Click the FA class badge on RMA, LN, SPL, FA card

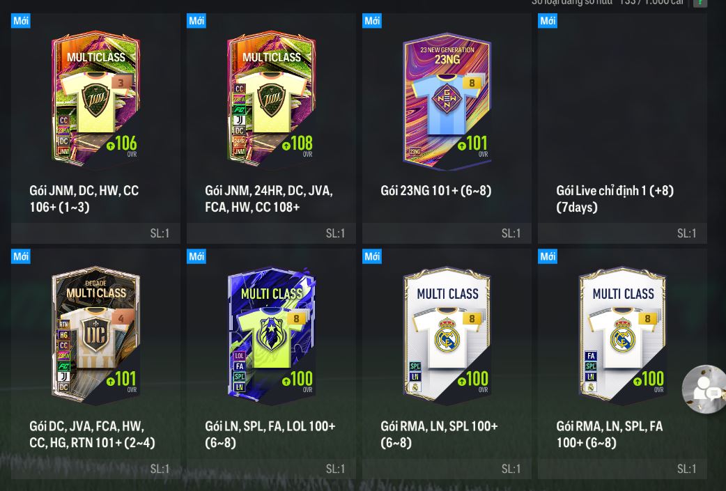[x=590, y=356]
